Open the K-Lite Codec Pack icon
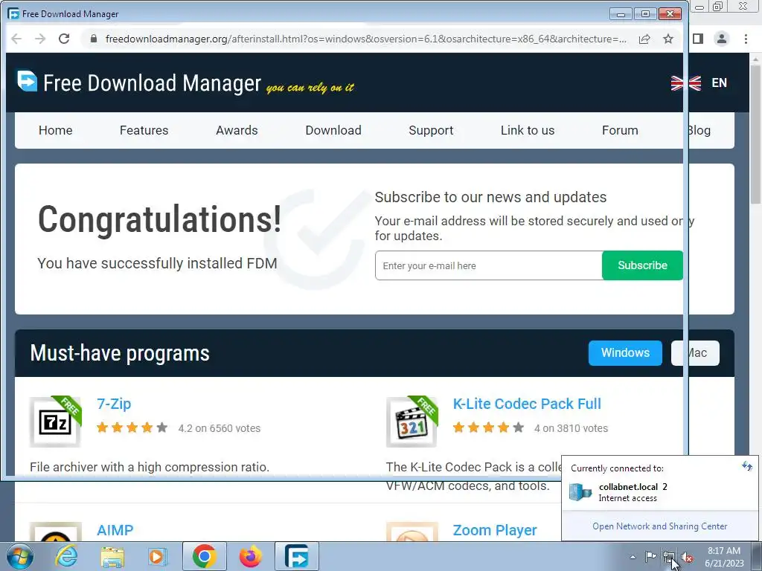This screenshot has height=571, width=762. click(412, 422)
